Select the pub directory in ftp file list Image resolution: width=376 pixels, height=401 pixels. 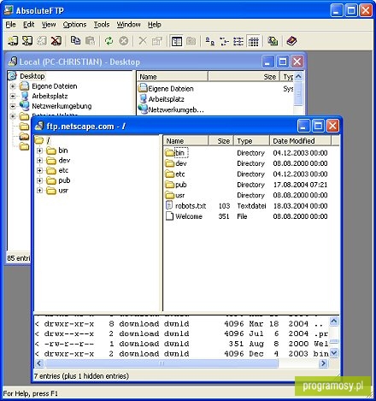181,185
